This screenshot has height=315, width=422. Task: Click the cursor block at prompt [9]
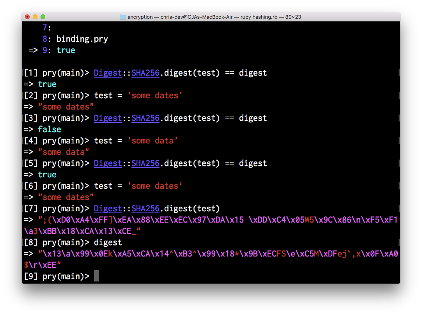click(x=96, y=276)
